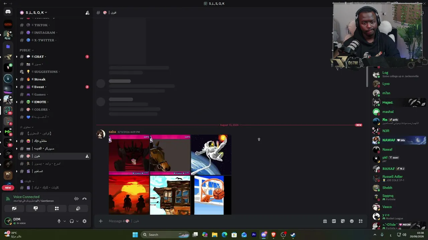
Task: Open the Event channel
Action: [53, 87]
